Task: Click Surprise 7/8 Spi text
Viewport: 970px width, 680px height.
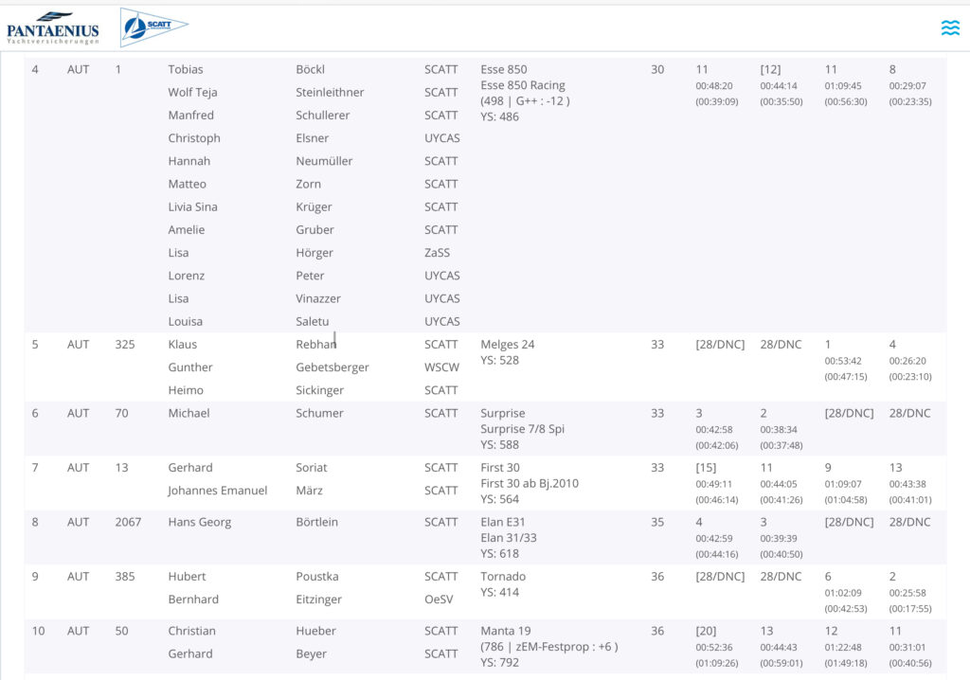Action: pyautogui.click(x=522, y=429)
